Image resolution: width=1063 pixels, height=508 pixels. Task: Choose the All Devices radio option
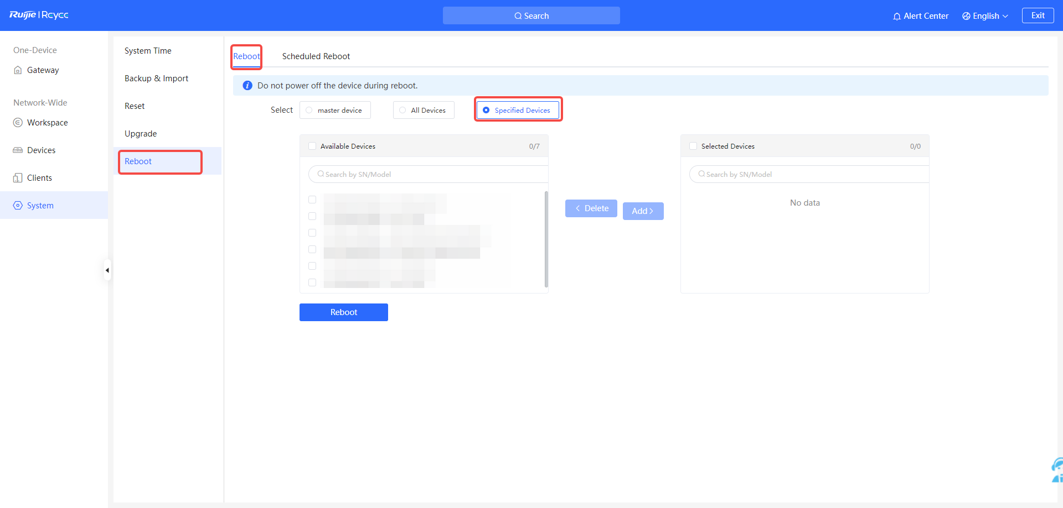pos(403,110)
